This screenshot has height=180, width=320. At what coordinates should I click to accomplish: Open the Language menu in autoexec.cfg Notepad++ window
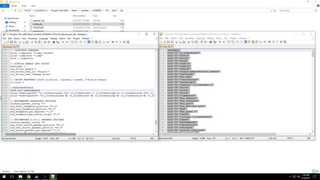[x=43, y=38]
